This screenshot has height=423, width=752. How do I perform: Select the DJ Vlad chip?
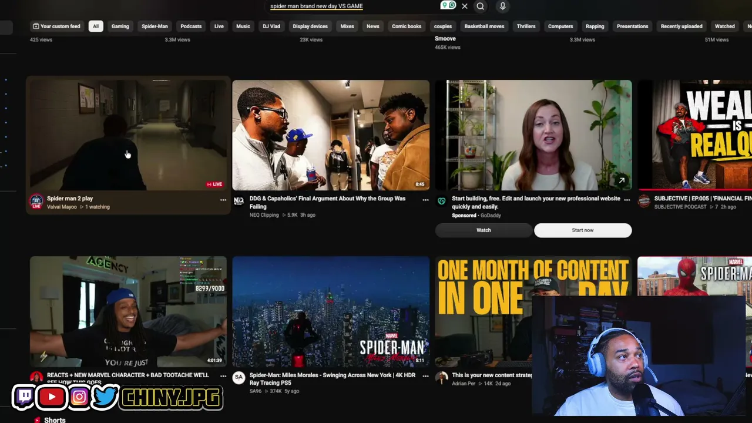tap(271, 26)
